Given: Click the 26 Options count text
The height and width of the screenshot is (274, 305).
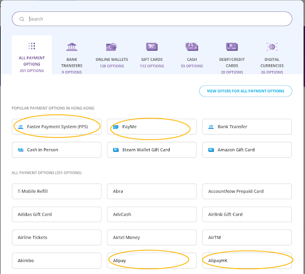Looking at the screenshot, I should 272,72.
